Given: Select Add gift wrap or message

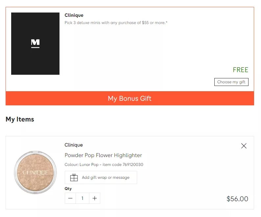Looking at the screenshot, I should (101, 177).
